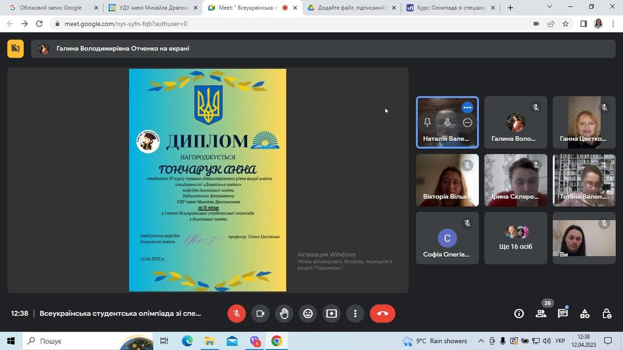
Task: Open host controls lock icon
Action: [x=607, y=314]
